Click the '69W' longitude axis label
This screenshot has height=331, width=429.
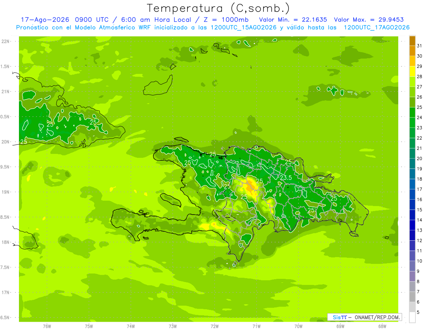(x=340, y=326)
